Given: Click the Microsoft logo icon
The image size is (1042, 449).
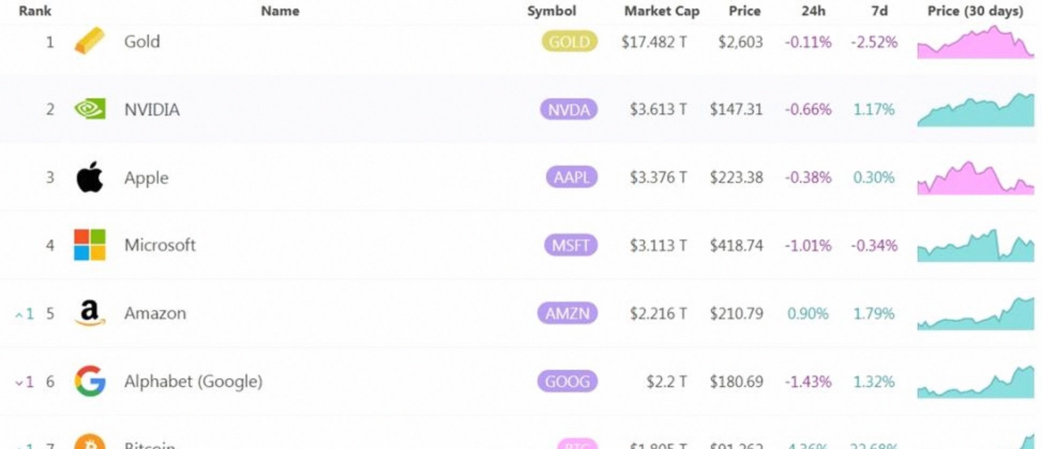Looking at the screenshot, I should coord(89,245).
